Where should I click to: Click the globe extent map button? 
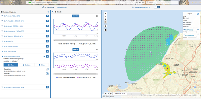106,19
